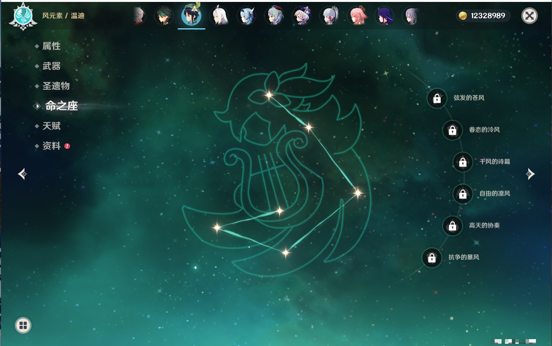This screenshot has width=552, height=346.
Task: Click the 风元素 / 温迪 header text
Action: [x=63, y=16]
